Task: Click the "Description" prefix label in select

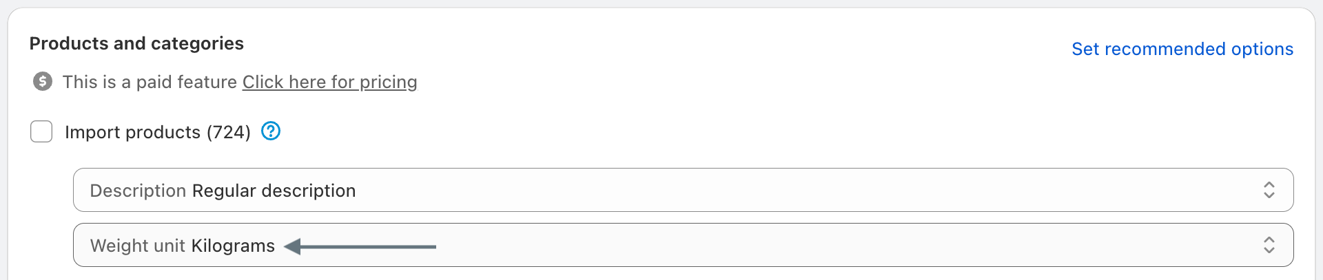Action: click(138, 191)
